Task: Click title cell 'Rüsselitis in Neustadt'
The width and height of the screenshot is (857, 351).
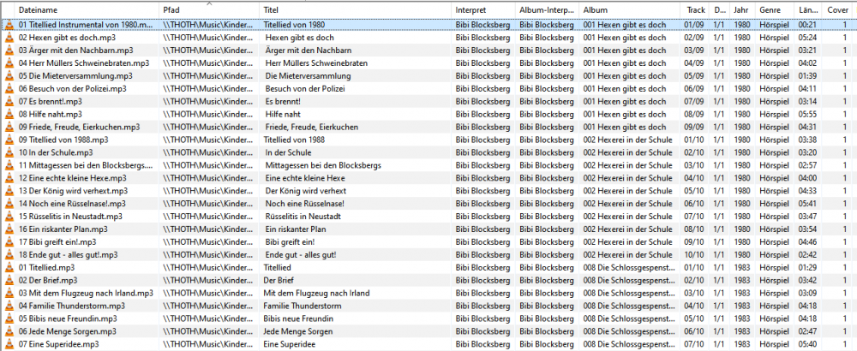Action: coord(303,217)
